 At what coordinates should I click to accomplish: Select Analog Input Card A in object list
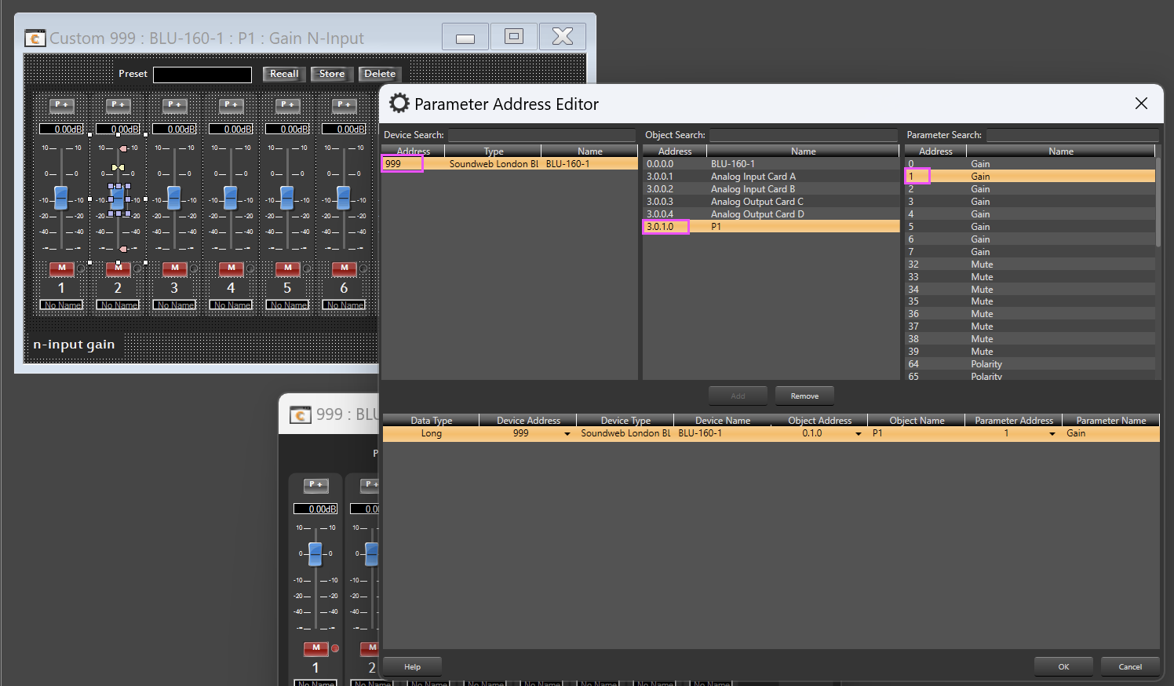coord(753,177)
